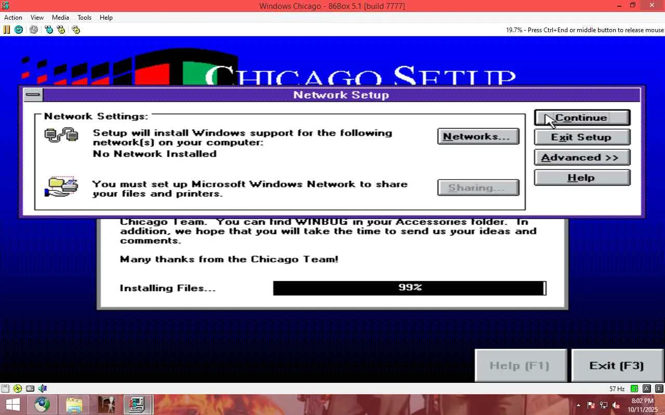This screenshot has width=665, height=415.
Task: Click the grey drive icon beside the CD-ROM icon
Action: pyautogui.click(x=30, y=389)
